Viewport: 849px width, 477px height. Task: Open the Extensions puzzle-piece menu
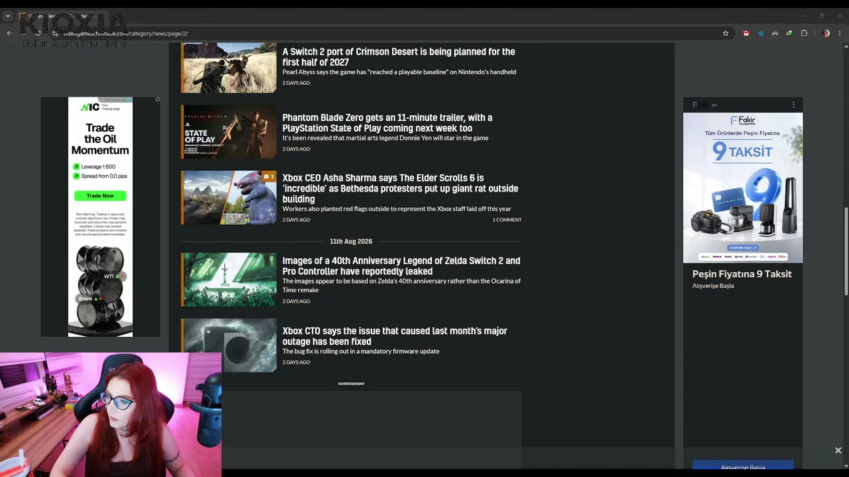pos(805,33)
